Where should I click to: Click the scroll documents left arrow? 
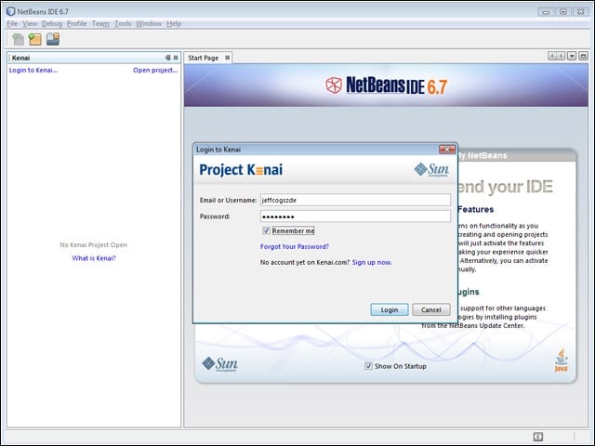[552, 56]
